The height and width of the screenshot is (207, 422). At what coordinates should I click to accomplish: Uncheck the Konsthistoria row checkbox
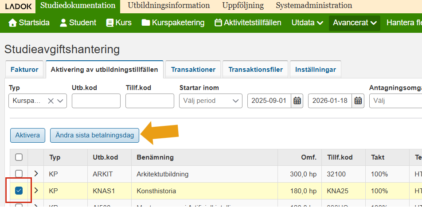(19, 191)
